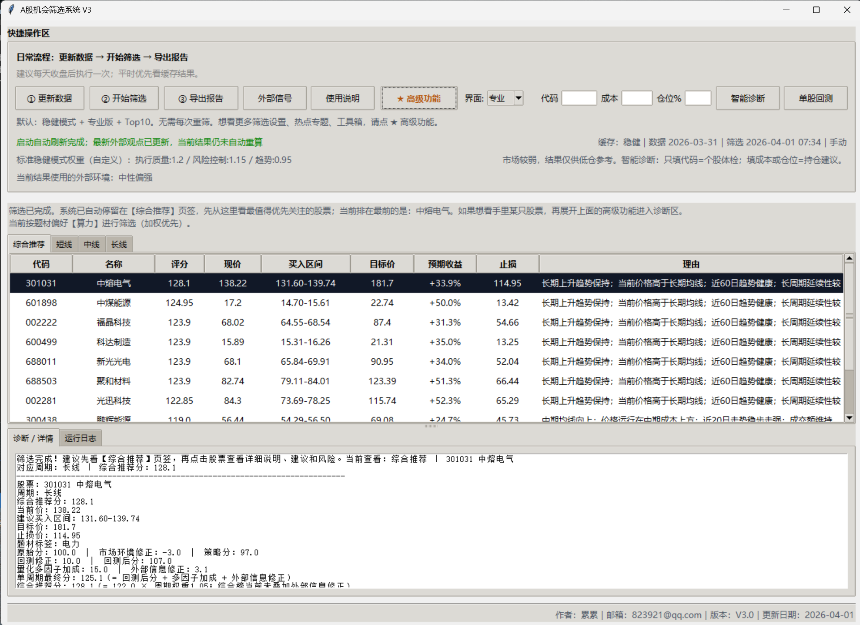Open the 运行日志 tab
Image resolution: width=860 pixels, height=625 pixels.
pos(80,438)
